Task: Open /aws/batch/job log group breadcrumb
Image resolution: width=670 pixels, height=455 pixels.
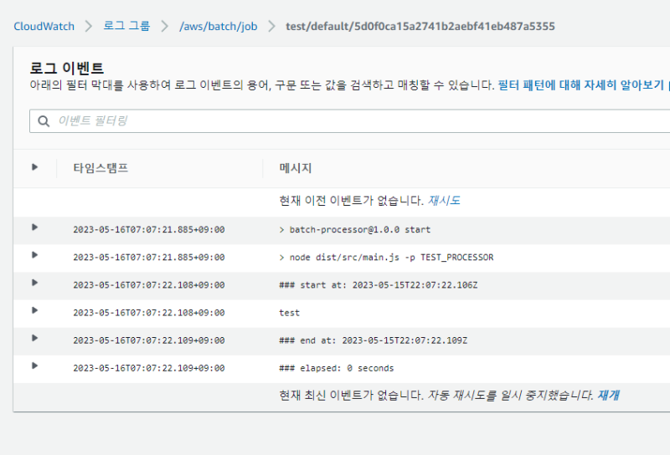Action: coord(218,26)
